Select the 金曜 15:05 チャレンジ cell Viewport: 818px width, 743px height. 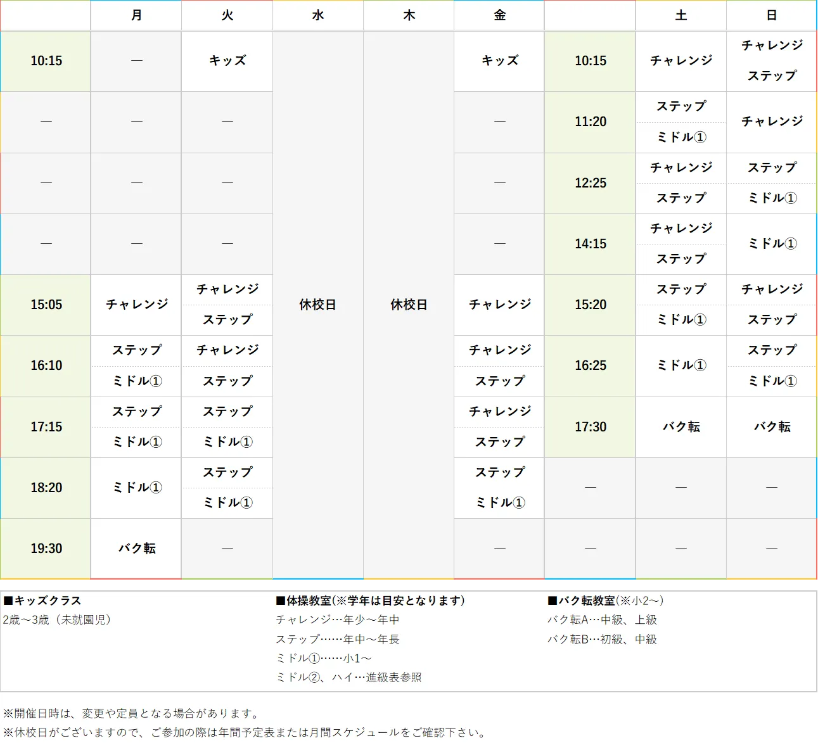pyautogui.click(x=499, y=305)
